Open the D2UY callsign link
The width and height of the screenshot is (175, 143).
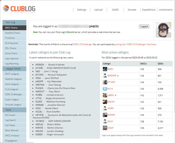(110, 121)
